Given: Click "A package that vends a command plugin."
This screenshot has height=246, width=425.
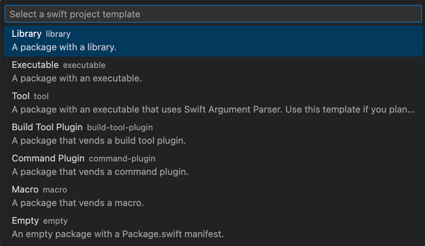Looking at the screenshot, I should (x=100, y=172).
